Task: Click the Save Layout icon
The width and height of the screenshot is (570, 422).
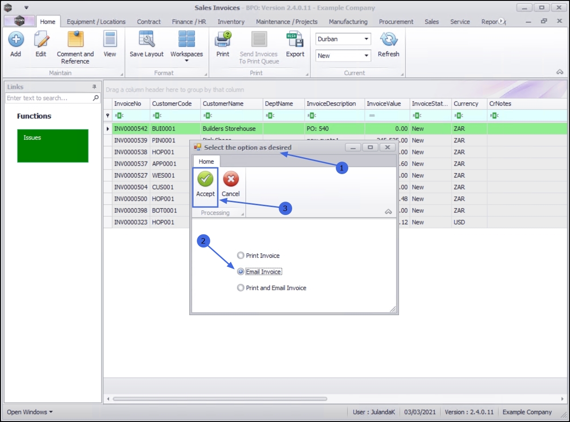Action: tap(147, 40)
